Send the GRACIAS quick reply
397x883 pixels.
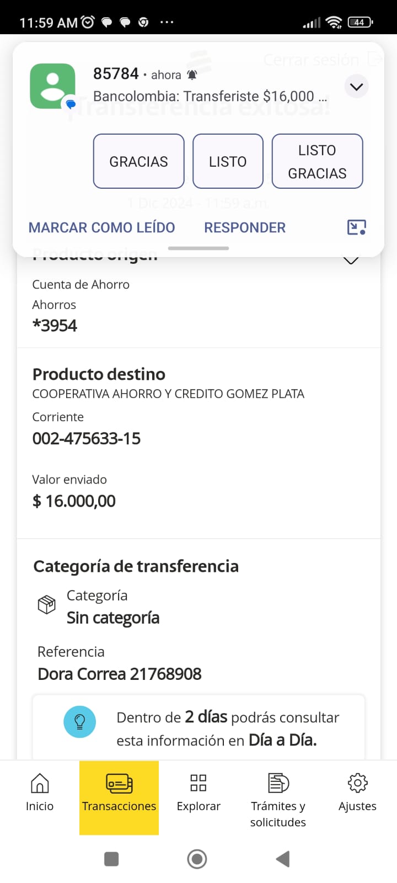point(138,161)
